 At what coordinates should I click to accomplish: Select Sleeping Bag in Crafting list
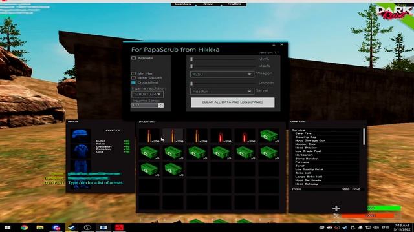click(305, 137)
